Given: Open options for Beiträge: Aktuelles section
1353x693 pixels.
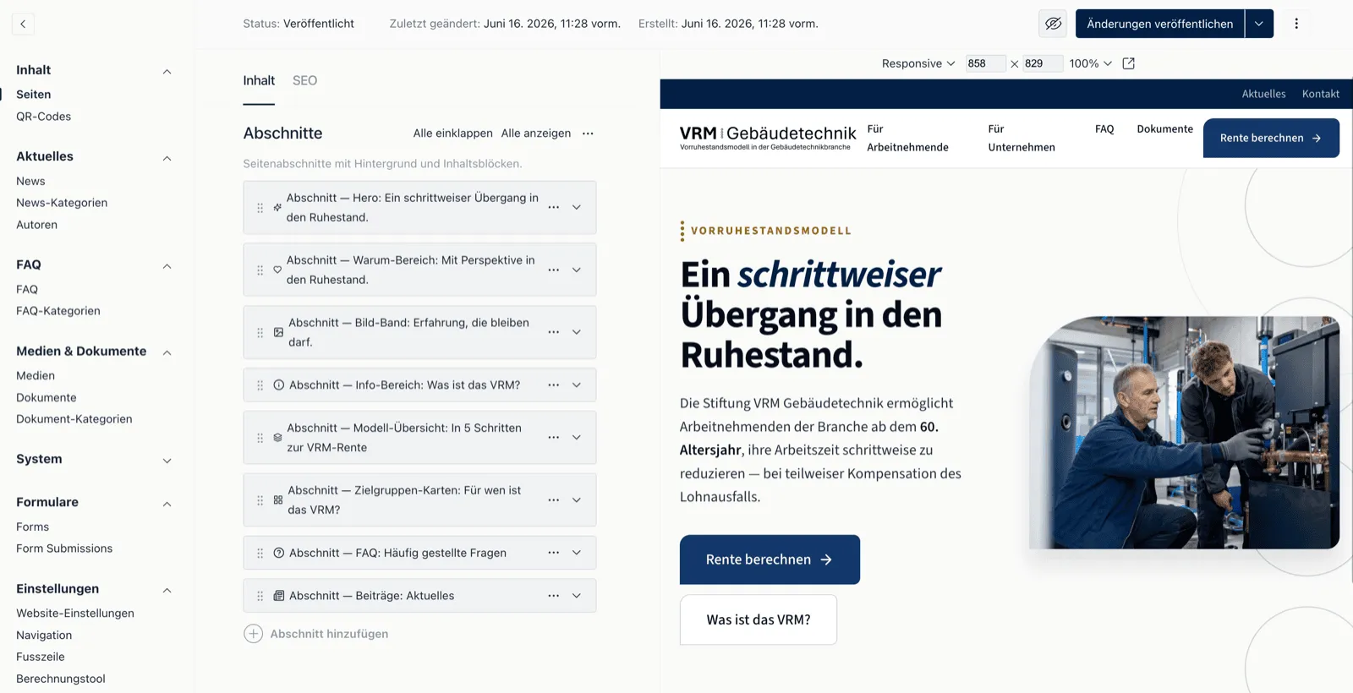Looking at the screenshot, I should [553, 596].
